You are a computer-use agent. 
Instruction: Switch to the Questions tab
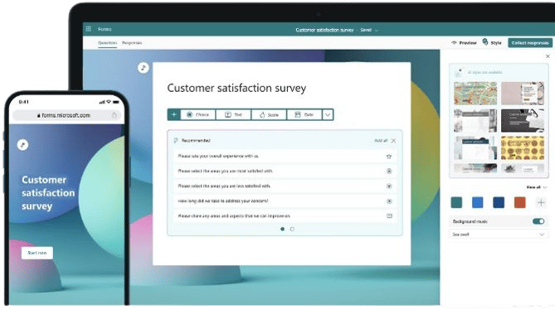coord(108,43)
